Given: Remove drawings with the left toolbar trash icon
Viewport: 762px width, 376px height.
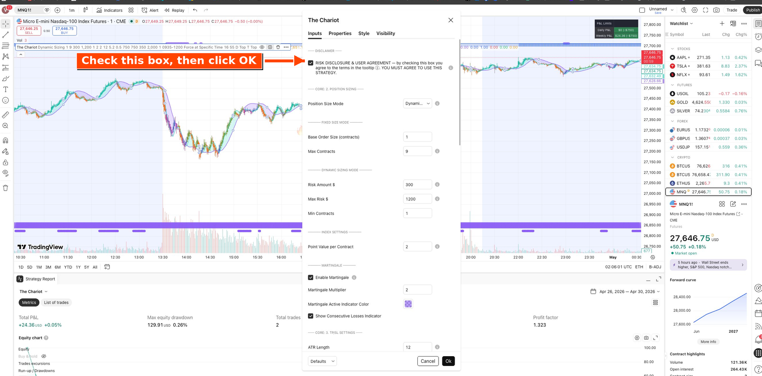Looking at the screenshot, I should point(6,188).
